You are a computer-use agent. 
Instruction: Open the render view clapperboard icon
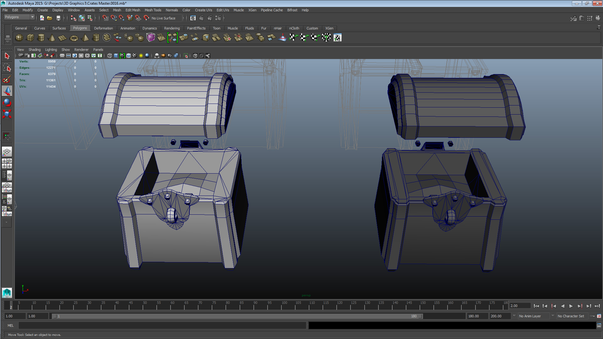click(193, 18)
